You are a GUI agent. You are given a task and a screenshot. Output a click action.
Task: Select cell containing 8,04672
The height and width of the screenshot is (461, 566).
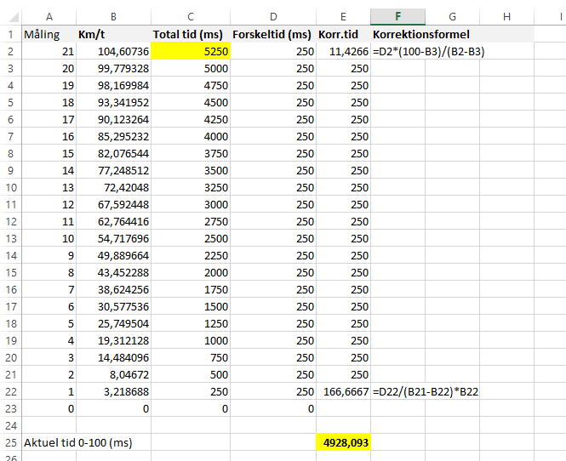[x=113, y=374]
